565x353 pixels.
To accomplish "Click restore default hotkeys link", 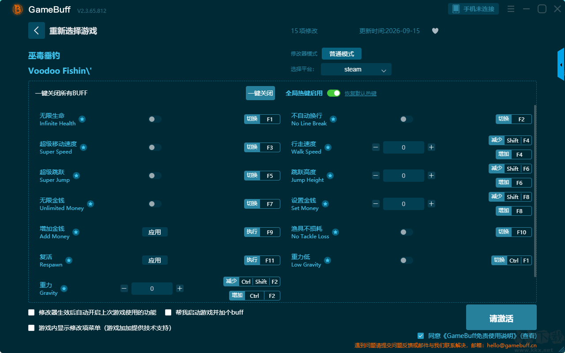I will [361, 94].
